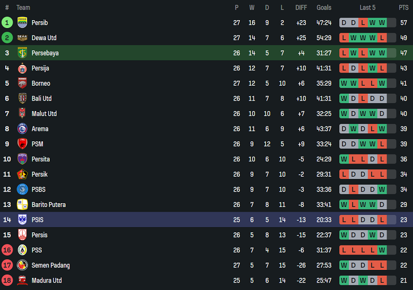413x290 pixels.
Task: Sort table by PTS column header
Action: click(403, 7)
